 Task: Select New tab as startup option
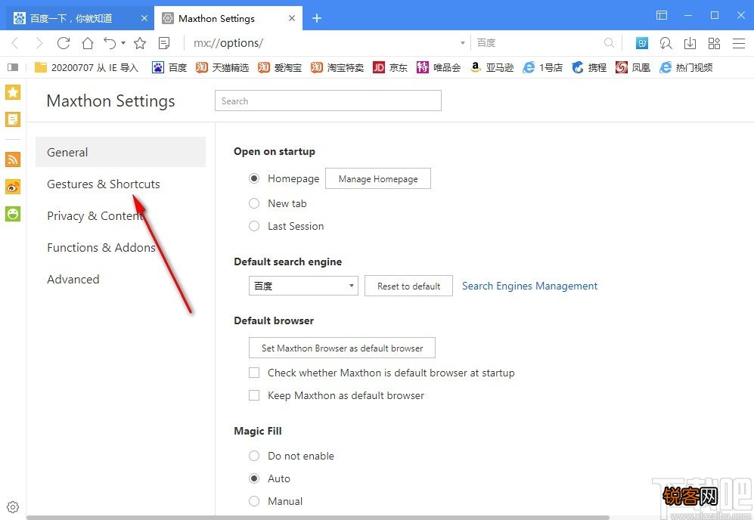pos(254,203)
